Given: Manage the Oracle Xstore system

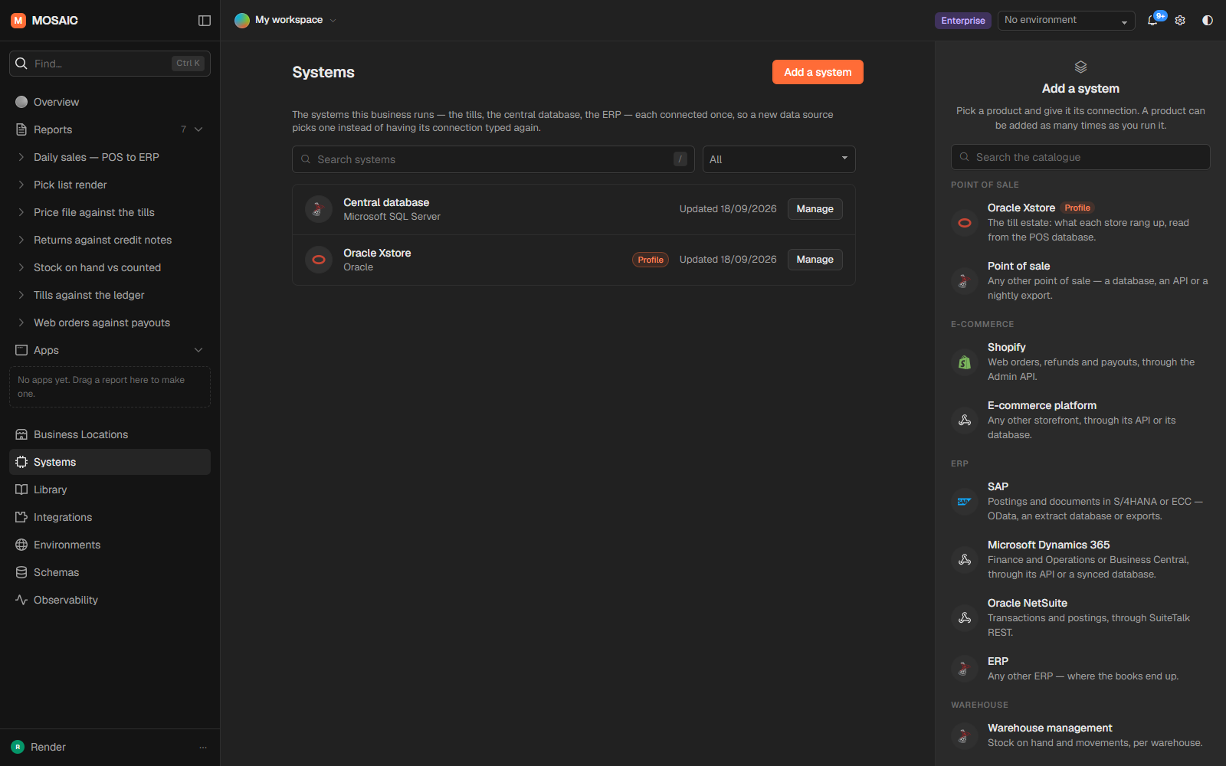Looking at the screenshot, I should [815, 260].
